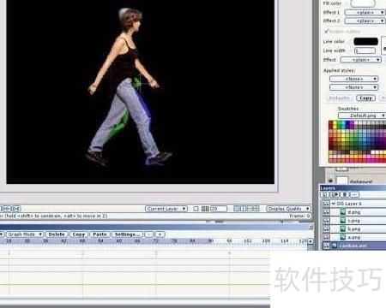Toggle visibility of d.png layer
The height and width of the screenshot is (308, 386).
[326, 212]
